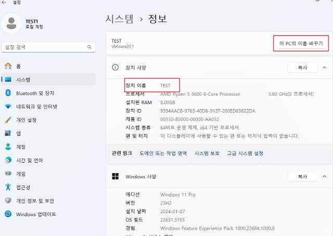The image size is (333, 236).
Task: Click the network Wi-Fi icon in sidebar
Action: 8,107
